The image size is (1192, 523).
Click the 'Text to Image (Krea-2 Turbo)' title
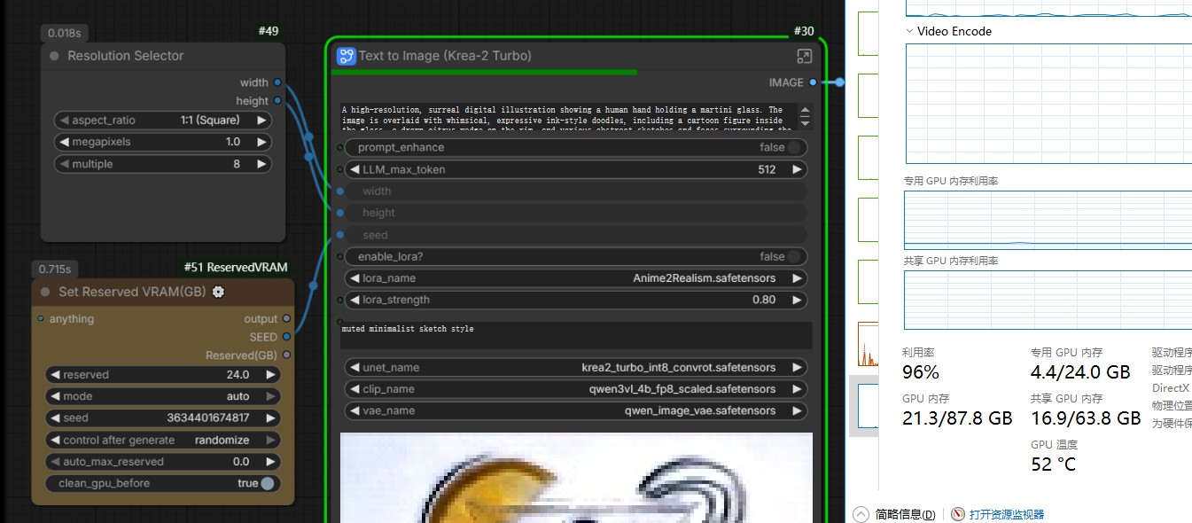[445, 56]
